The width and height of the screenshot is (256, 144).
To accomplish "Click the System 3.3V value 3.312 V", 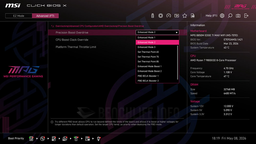I will point(228,114).
